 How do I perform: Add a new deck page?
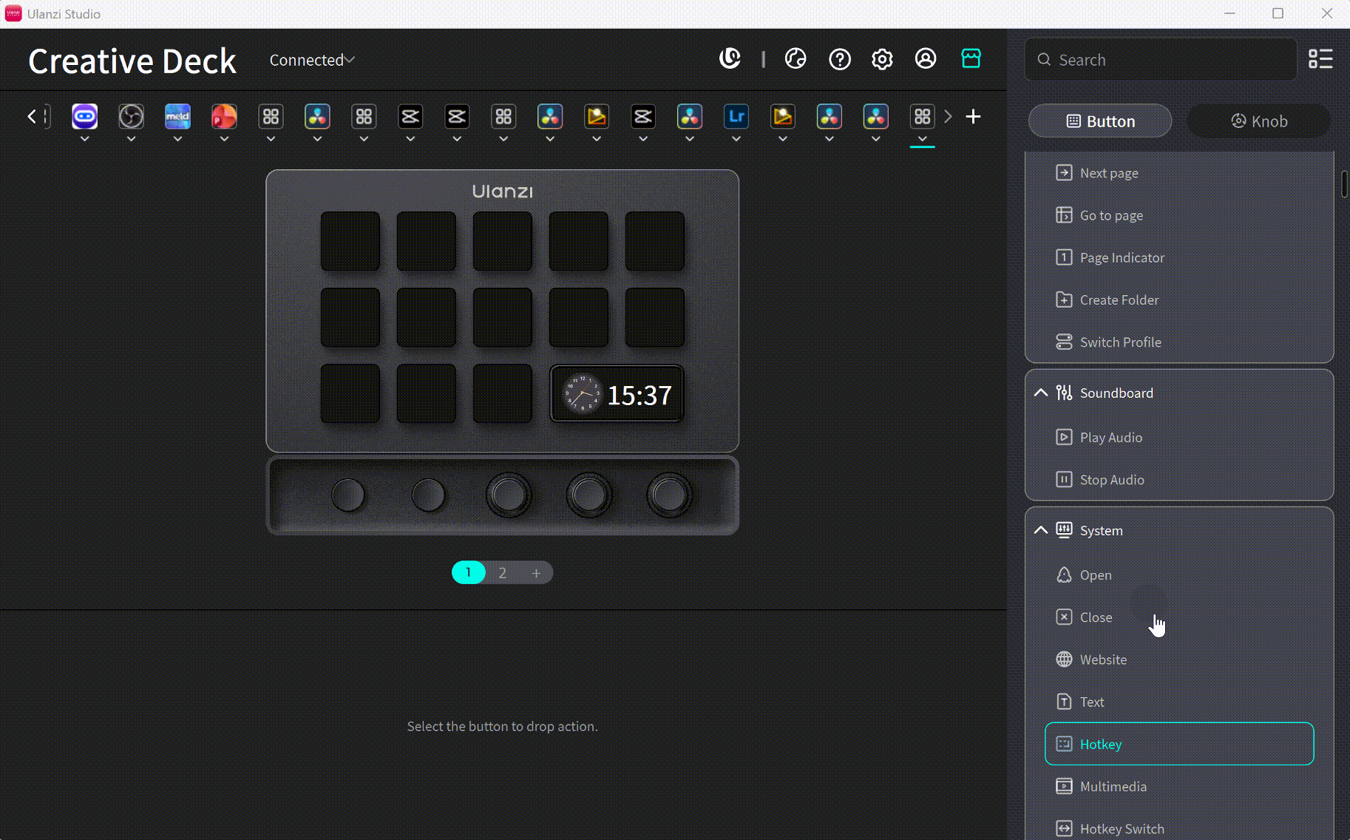[536, 573]
